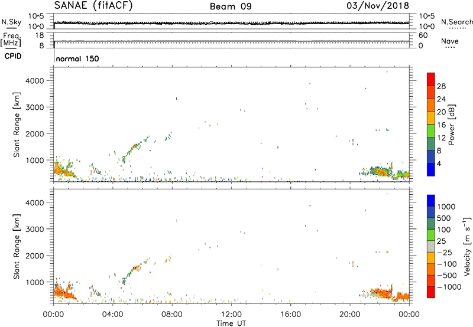Click the blue top of Velocity color bar
Image resolution: width=473 pixels, height=327 pixels.
(431, 201)
